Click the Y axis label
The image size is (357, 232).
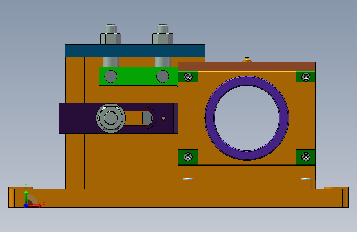coord(26,186)
